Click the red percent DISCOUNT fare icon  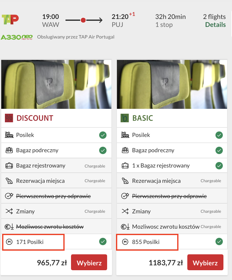tap(9, 118)
